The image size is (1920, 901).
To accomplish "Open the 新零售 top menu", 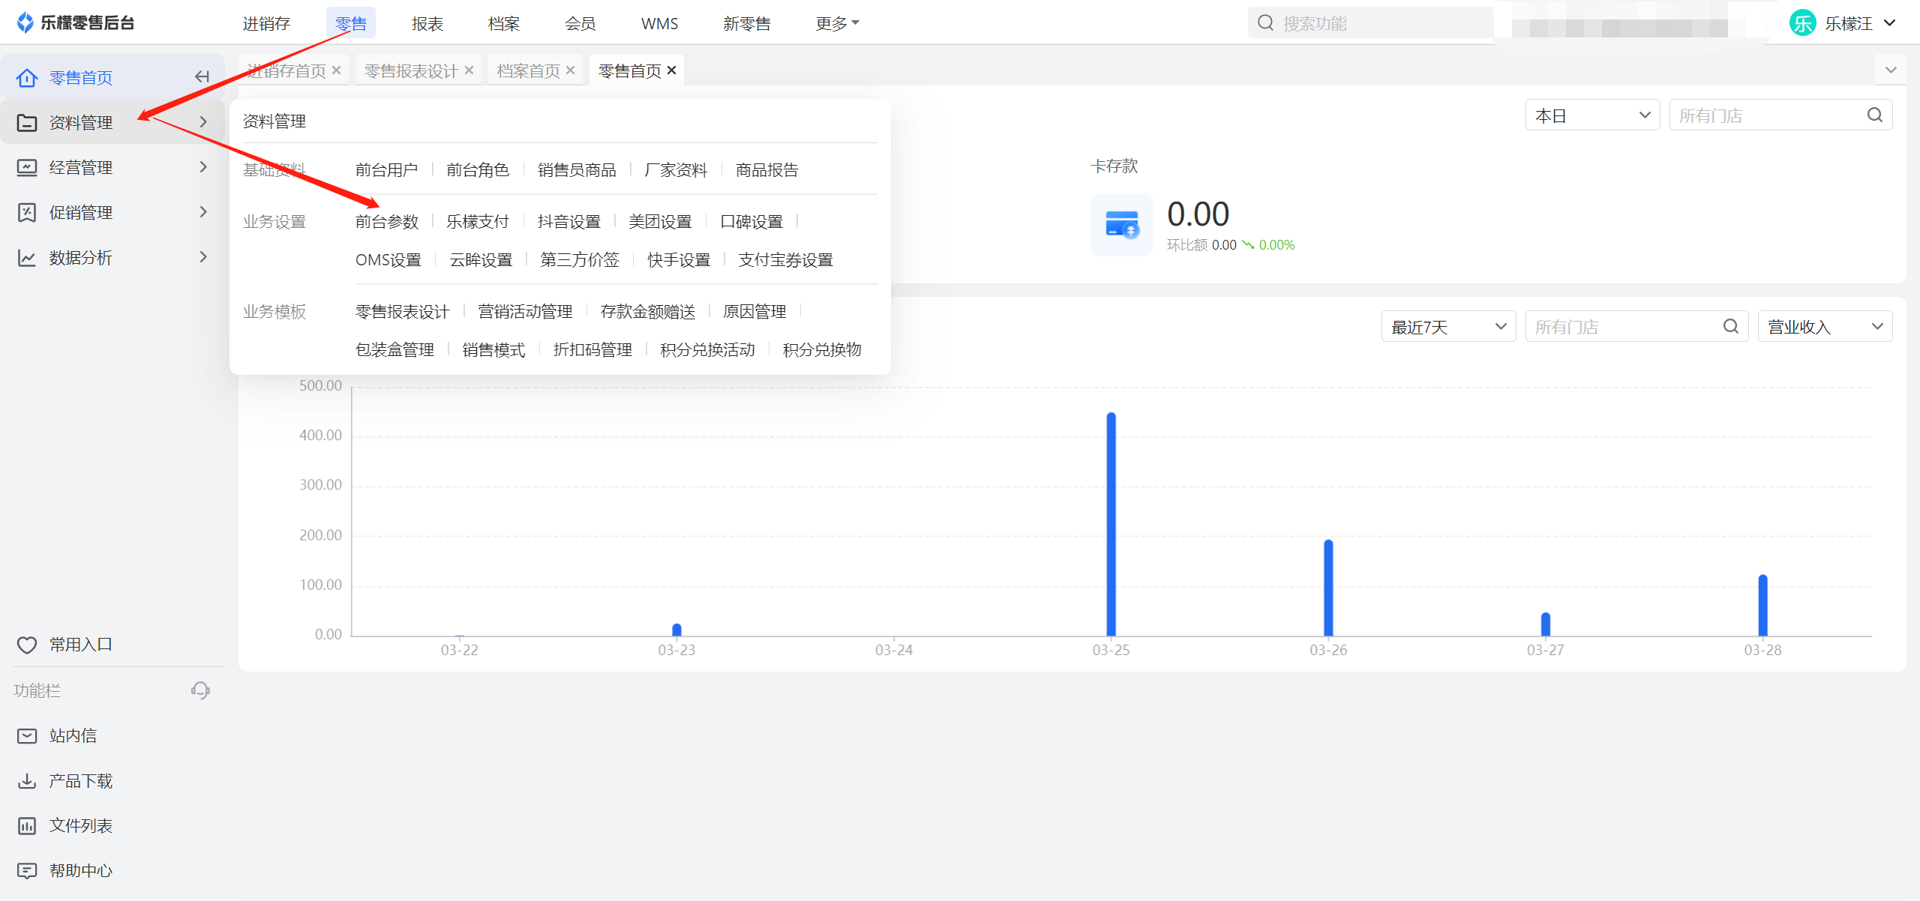I will click(747, 23).
